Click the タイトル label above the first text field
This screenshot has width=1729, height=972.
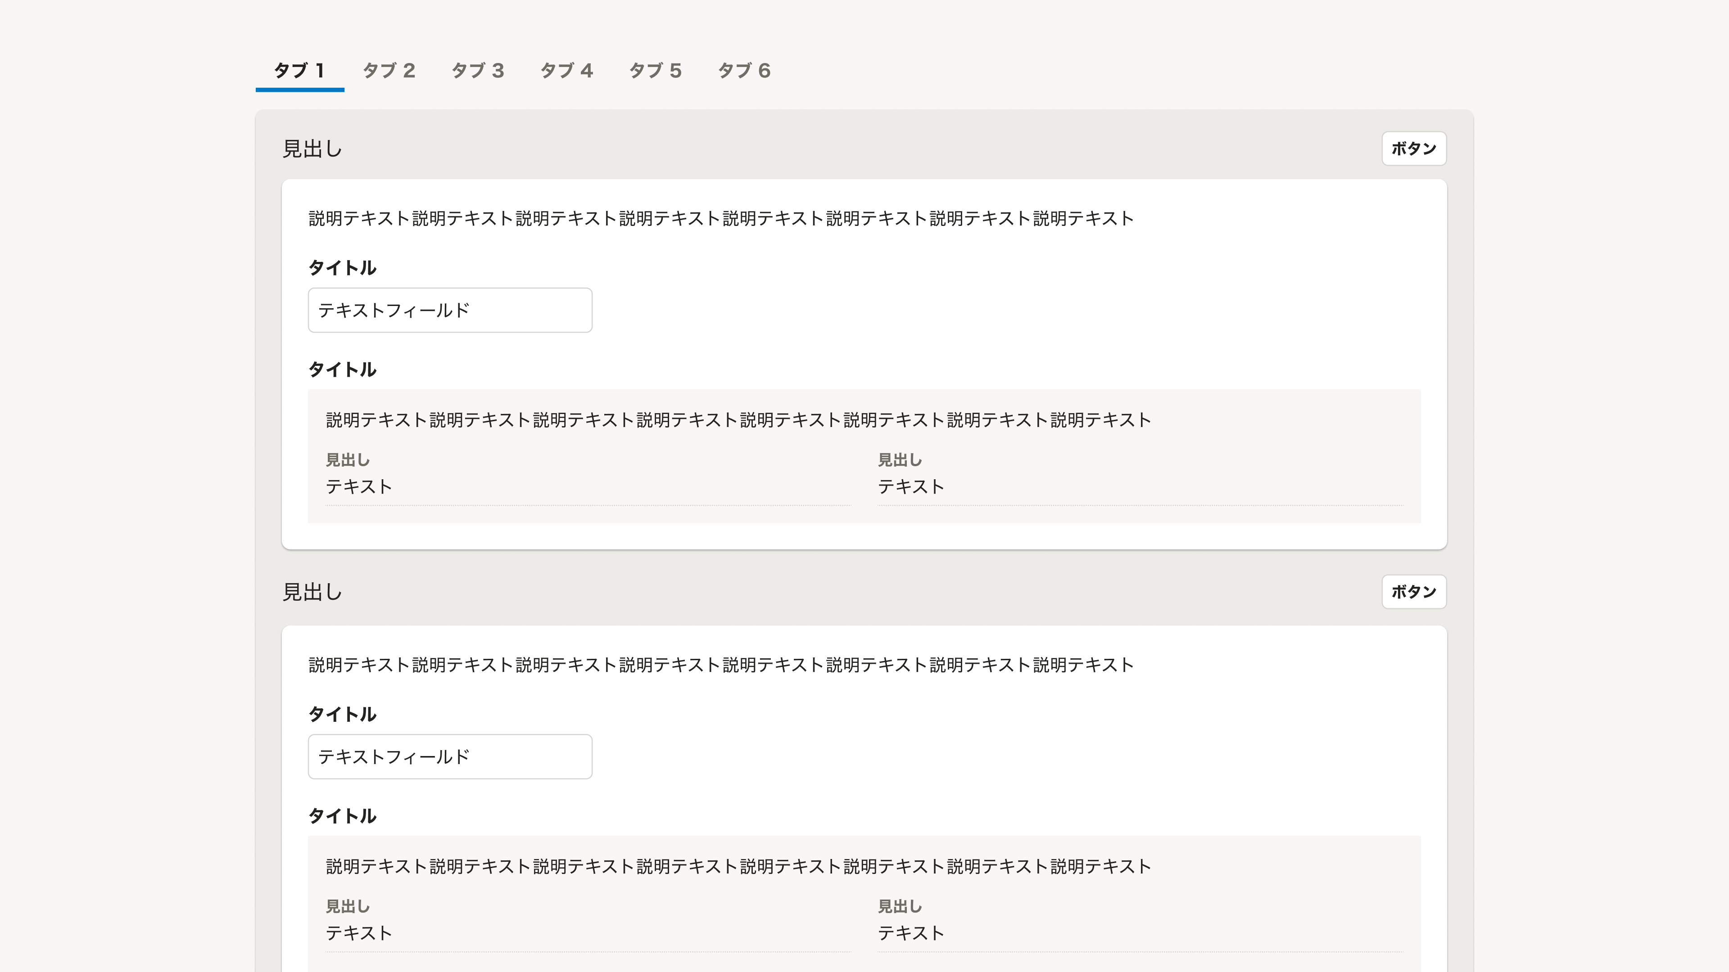pyautogui.click(x=342, y=268)
